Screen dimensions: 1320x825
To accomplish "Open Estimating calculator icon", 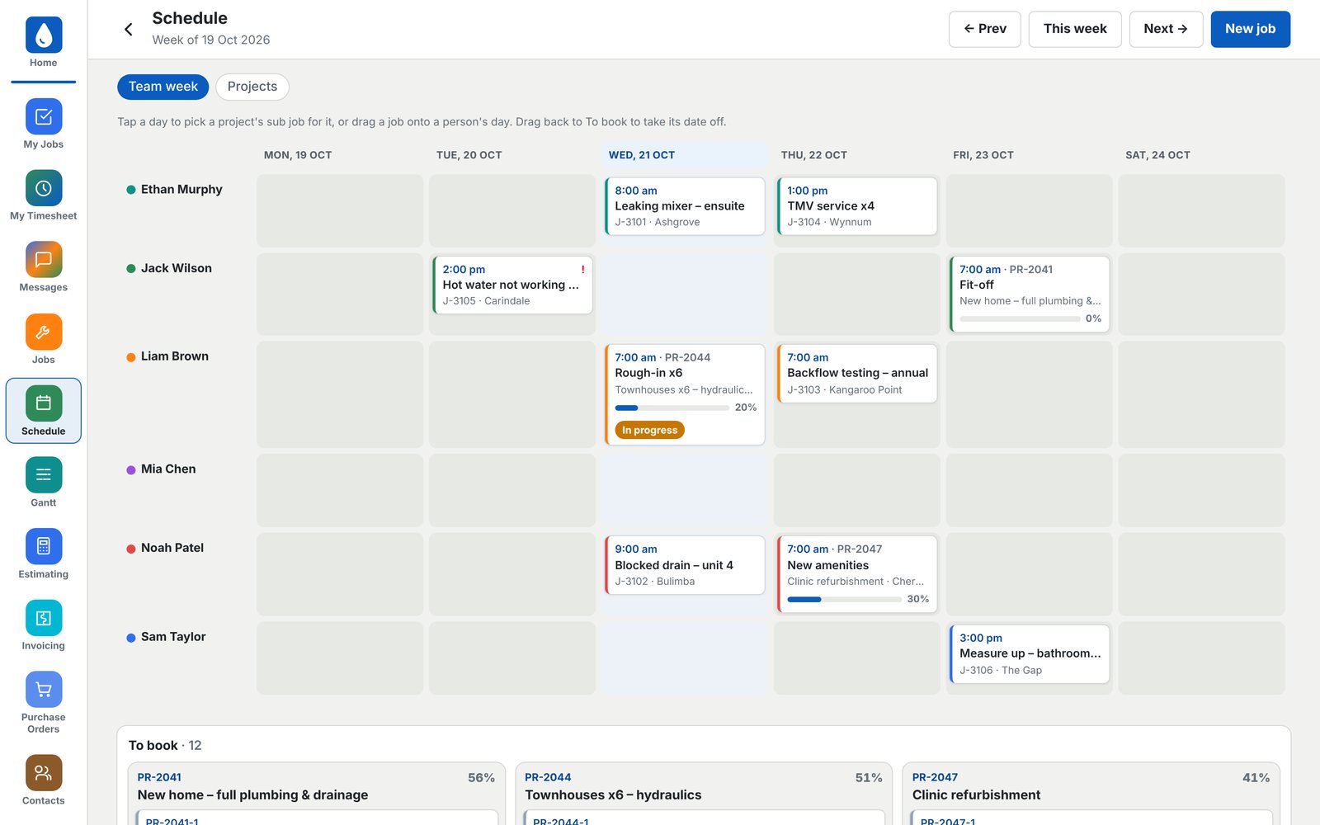I will [x=44, y=546].
